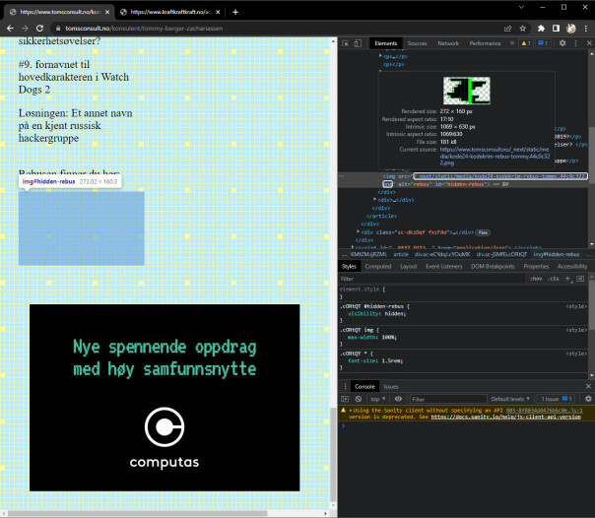Toggle .cls element classes panel

pyautogui.click(x=553, y=279)
